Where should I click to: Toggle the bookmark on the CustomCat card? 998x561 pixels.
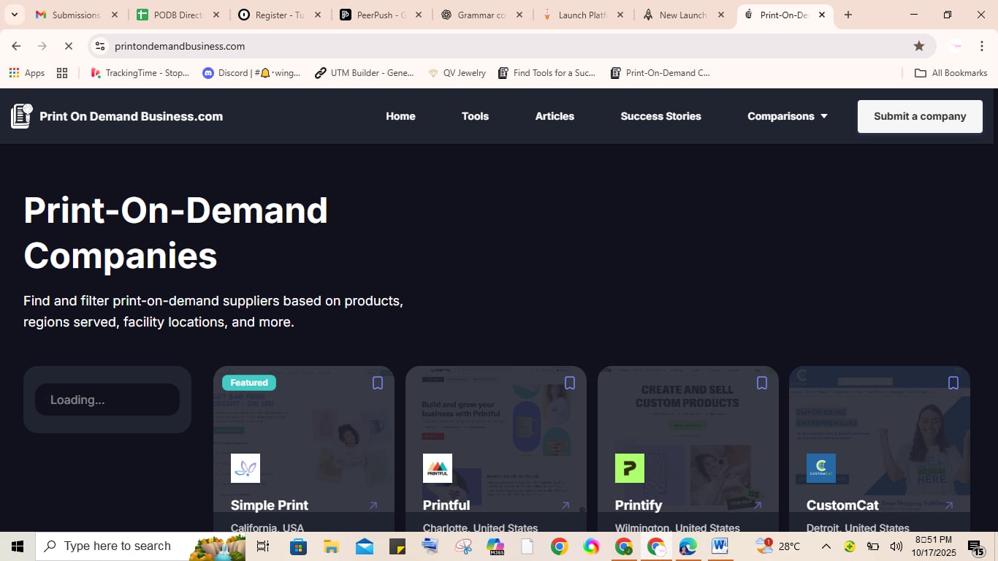(x=953, y=382)
